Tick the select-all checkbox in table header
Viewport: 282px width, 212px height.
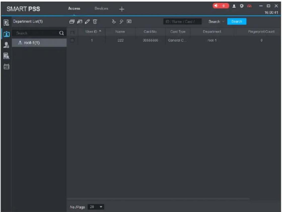pos(72,33)
